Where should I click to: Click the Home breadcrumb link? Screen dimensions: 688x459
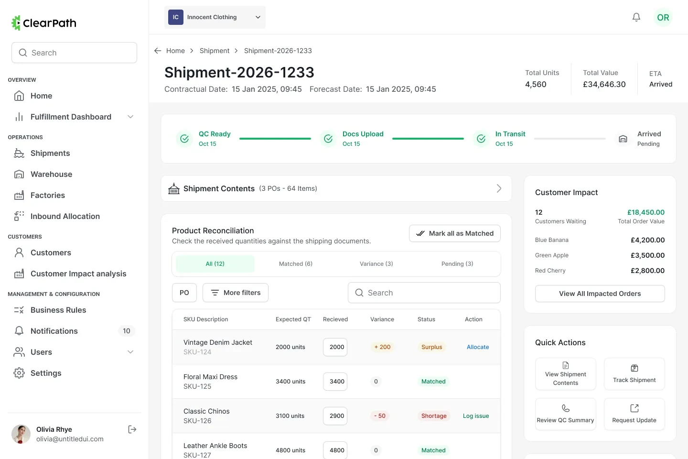[175, 51]
